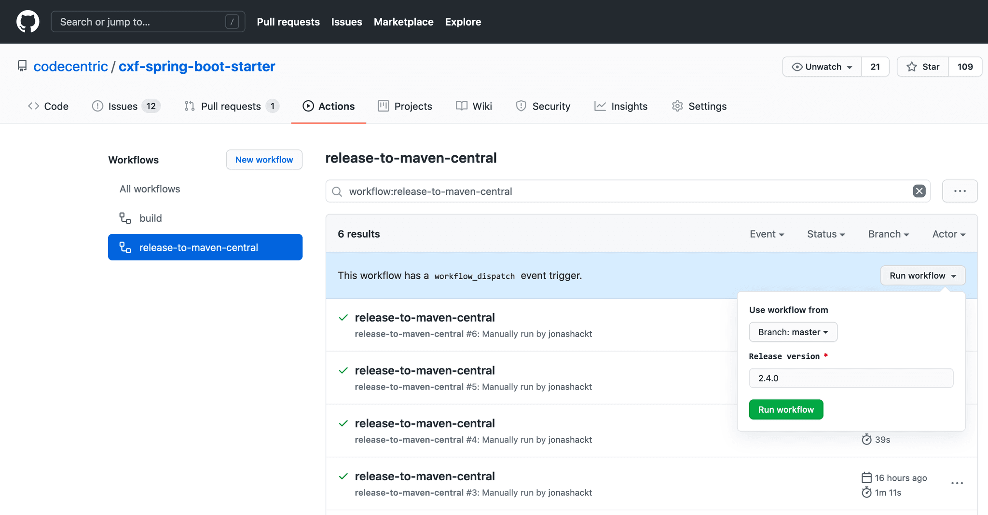
Task: Select the build workflow in sidebar
Action: pyautogui.click(x=151, y=218)
